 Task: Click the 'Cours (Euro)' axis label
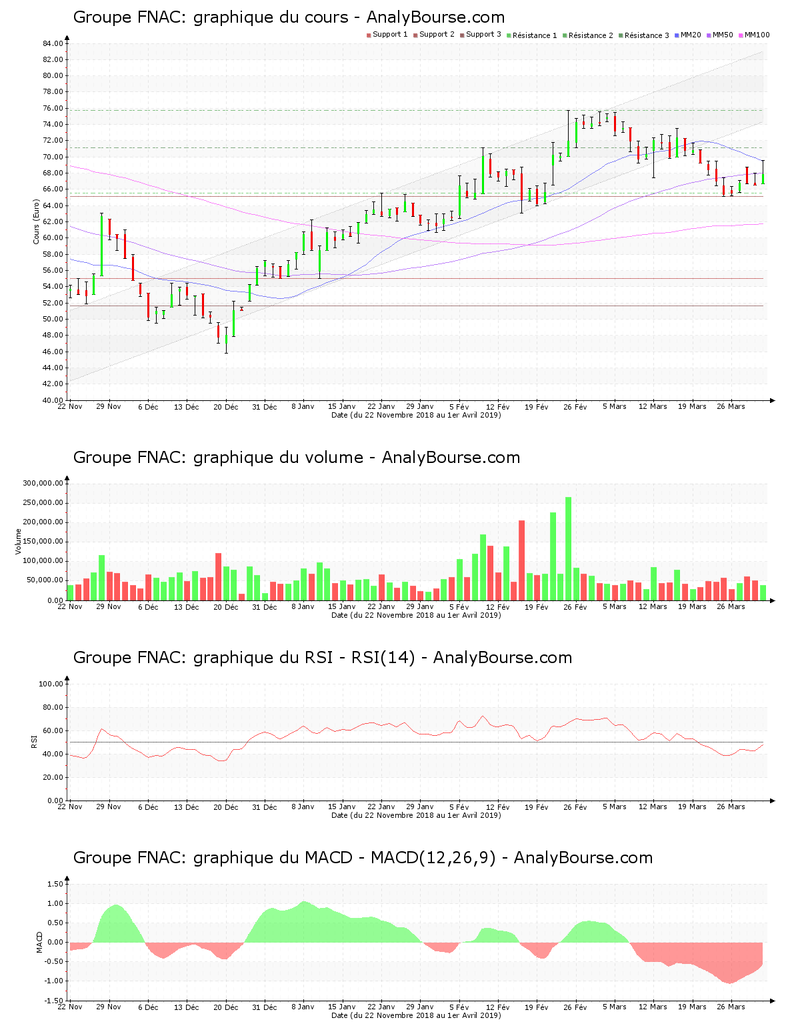tap(37, 221)
